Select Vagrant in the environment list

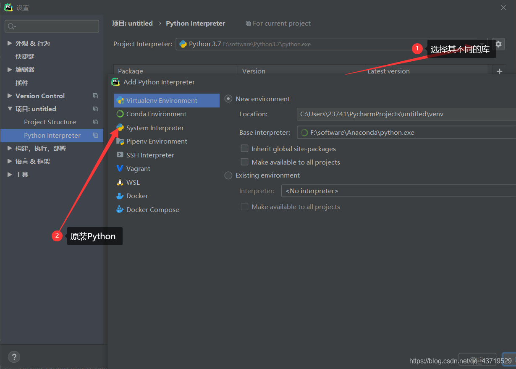(x=167, y=168)
